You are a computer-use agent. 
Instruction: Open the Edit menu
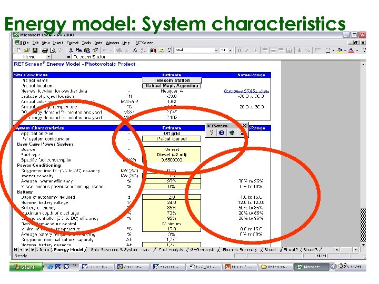36,43
